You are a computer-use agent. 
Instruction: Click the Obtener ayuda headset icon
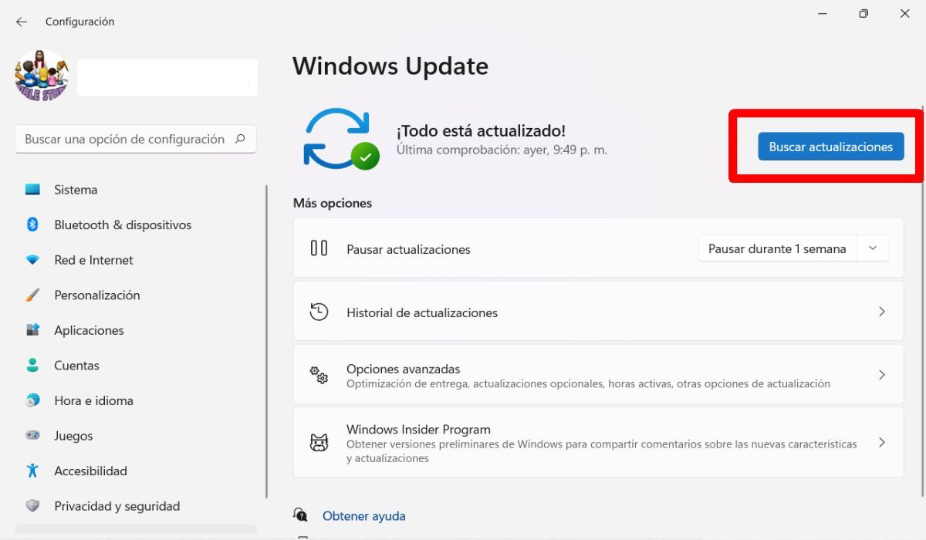coord(300,515)
